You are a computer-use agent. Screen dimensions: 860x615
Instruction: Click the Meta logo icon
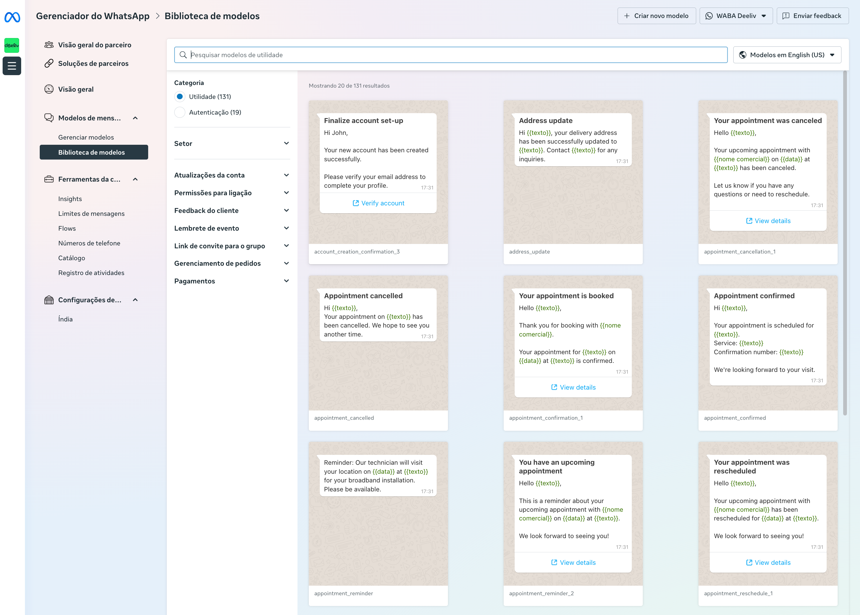(12, 17)
